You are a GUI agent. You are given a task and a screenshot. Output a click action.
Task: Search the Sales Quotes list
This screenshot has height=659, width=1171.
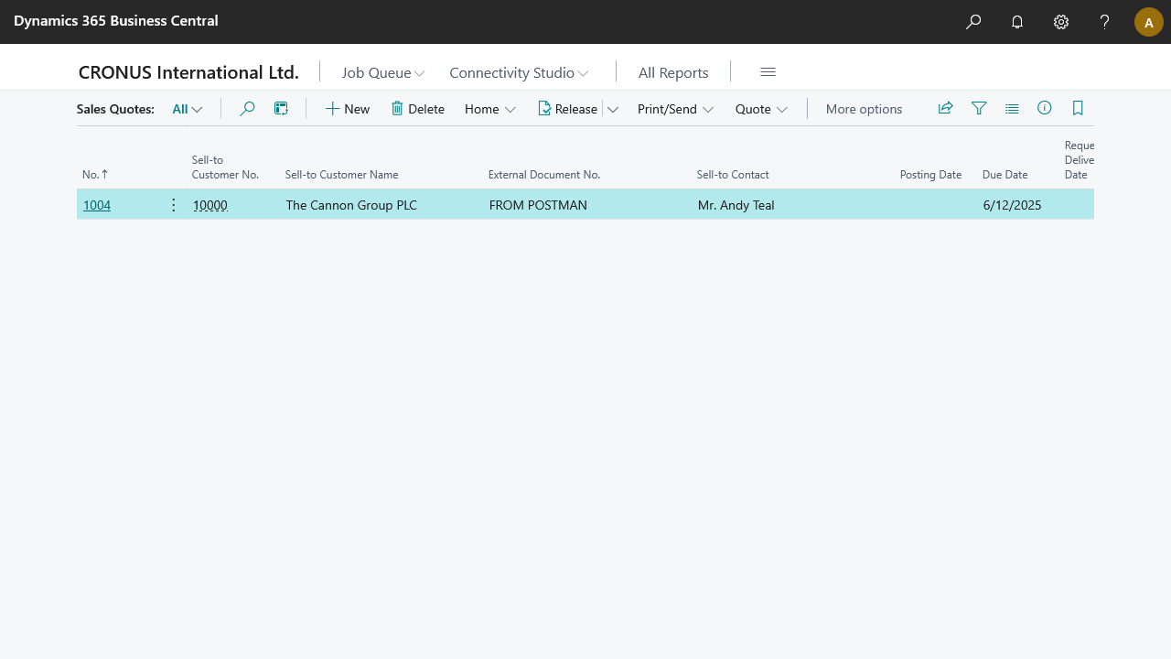click(247, 109)
